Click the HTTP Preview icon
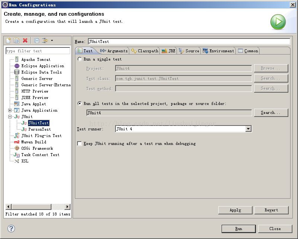Screen dimensions: 298x239 17,91
